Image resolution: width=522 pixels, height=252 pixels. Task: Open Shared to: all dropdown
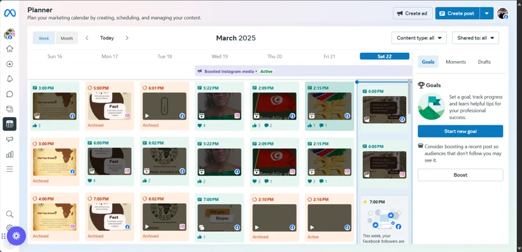click(x=476, y=38)
